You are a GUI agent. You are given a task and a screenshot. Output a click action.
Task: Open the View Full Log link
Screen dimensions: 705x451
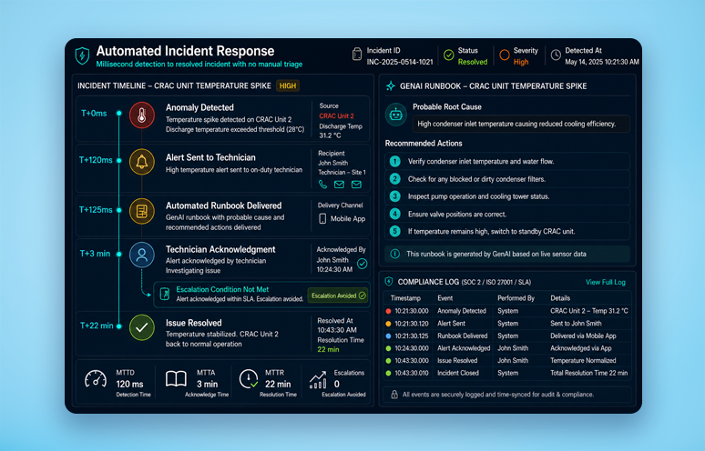tap(605, 282)
